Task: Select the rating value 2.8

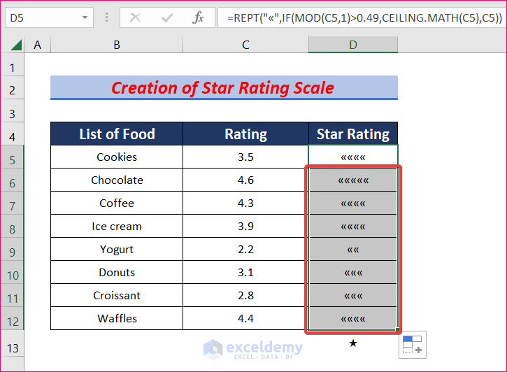Action: point(245,295)
